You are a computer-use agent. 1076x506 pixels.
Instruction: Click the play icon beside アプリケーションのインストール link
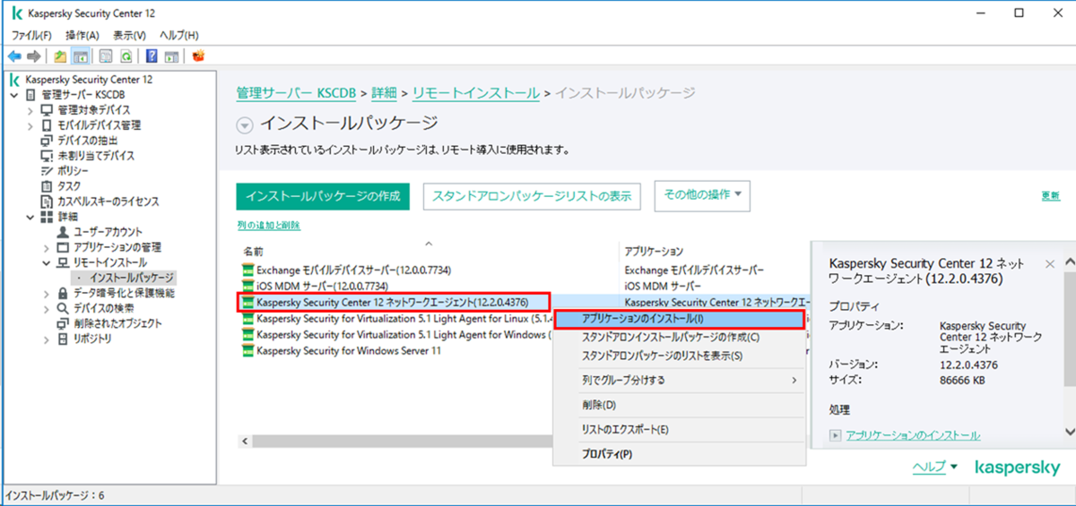pos(836,436)
